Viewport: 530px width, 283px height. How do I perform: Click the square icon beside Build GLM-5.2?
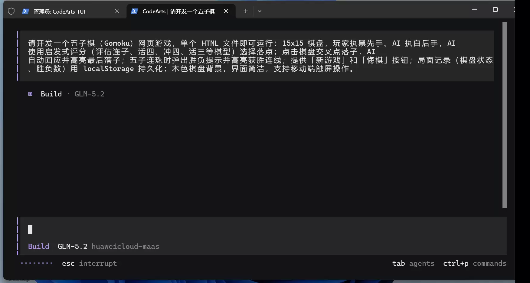30,94
